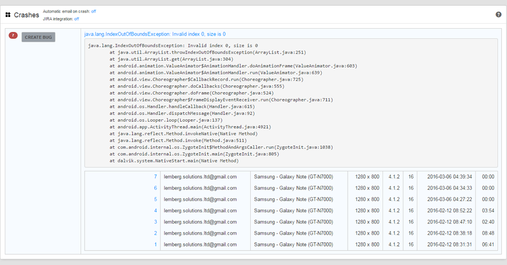Click stack trace line Handler.dispatchMessage

click(x=182, y=113)
